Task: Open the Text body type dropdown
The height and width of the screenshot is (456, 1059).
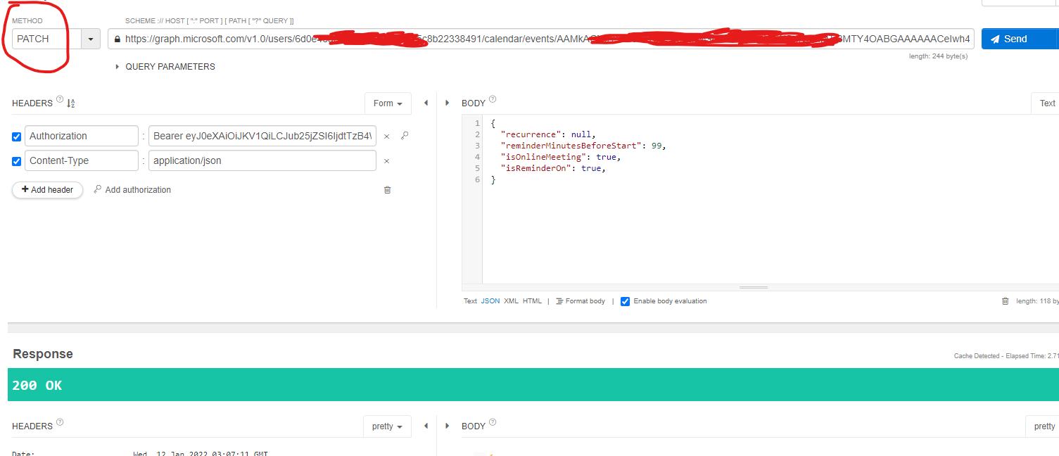Action: (1045, 103)
